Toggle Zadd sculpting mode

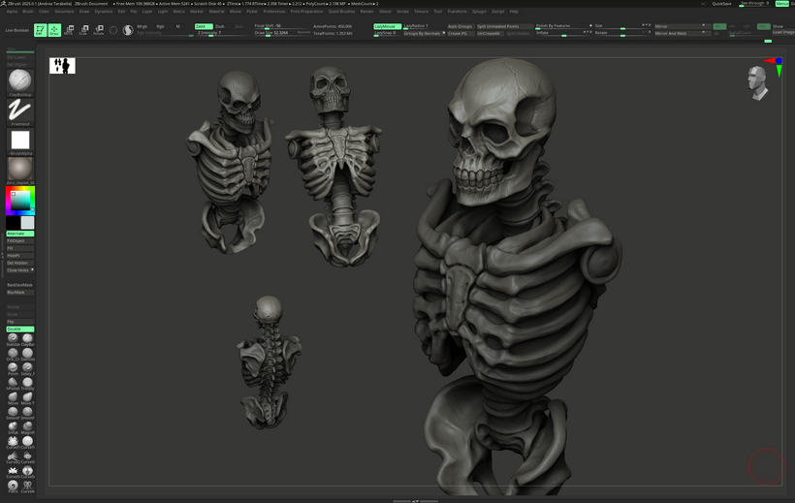tap(203, 26)
